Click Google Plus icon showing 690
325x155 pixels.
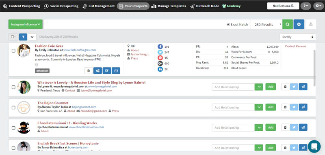[160, 64]
